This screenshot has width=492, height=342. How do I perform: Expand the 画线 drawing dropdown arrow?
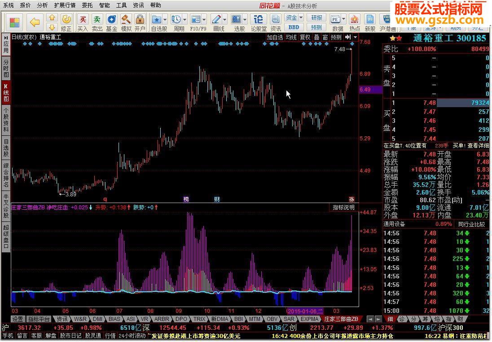pos(224,19)
